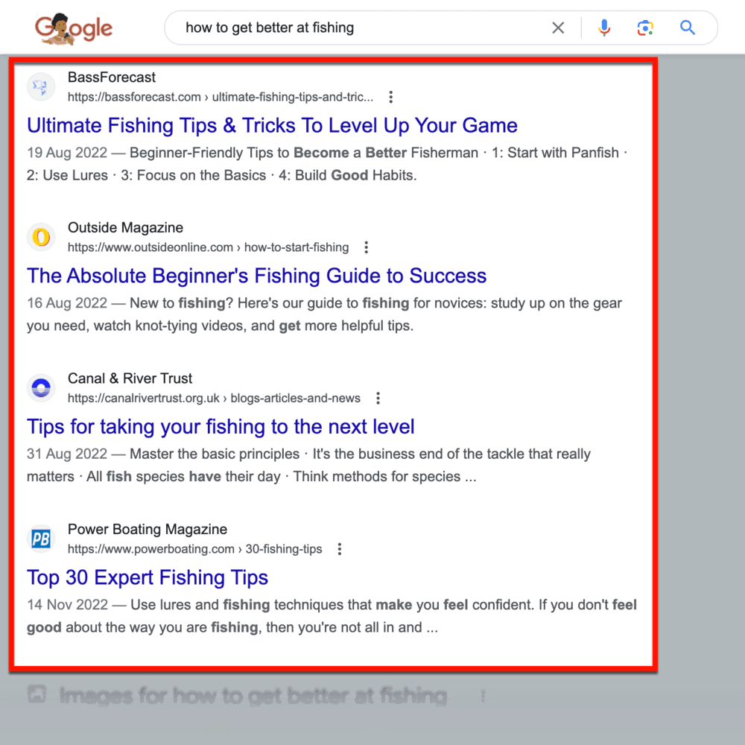Open 'The Absolute Beginner's Fishing Guide to Success'

click(x=256, y=276)
